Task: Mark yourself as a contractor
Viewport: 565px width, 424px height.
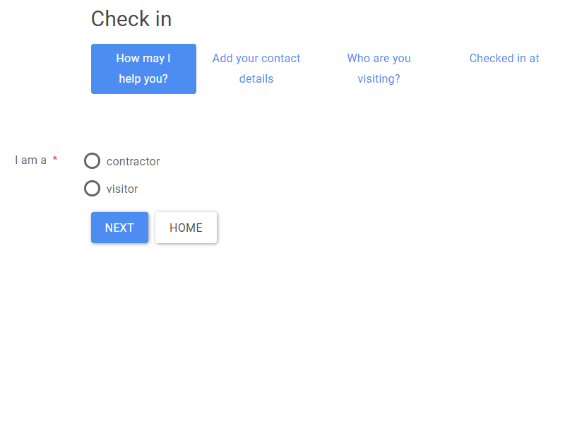Action: [x=92, y=161]
